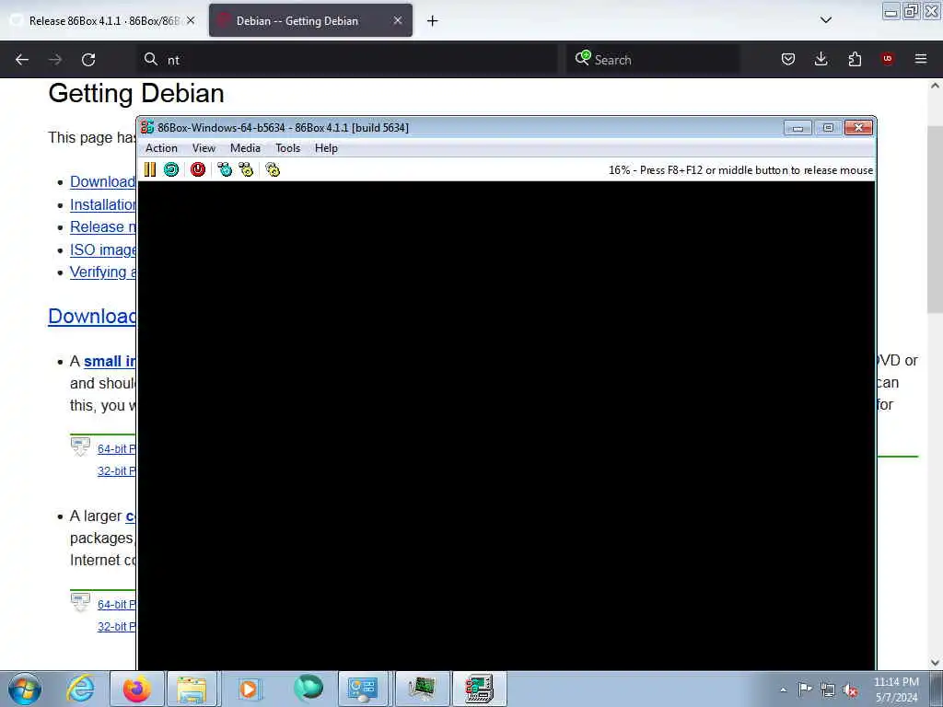
Task: Click the mouse-release status text in 86Box
Action: [740, 170]
